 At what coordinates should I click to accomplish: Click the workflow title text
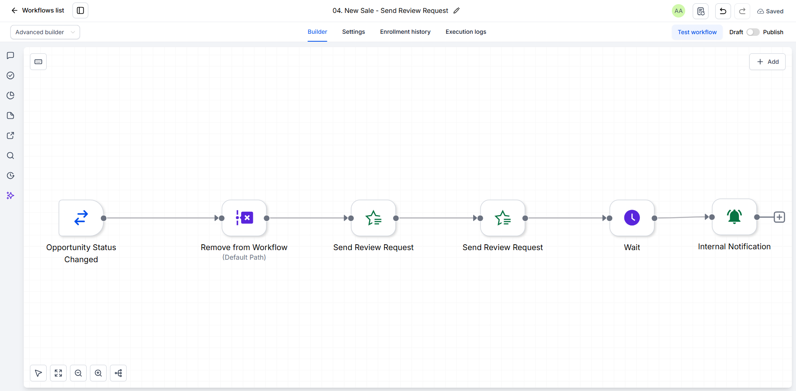[390, 10]
